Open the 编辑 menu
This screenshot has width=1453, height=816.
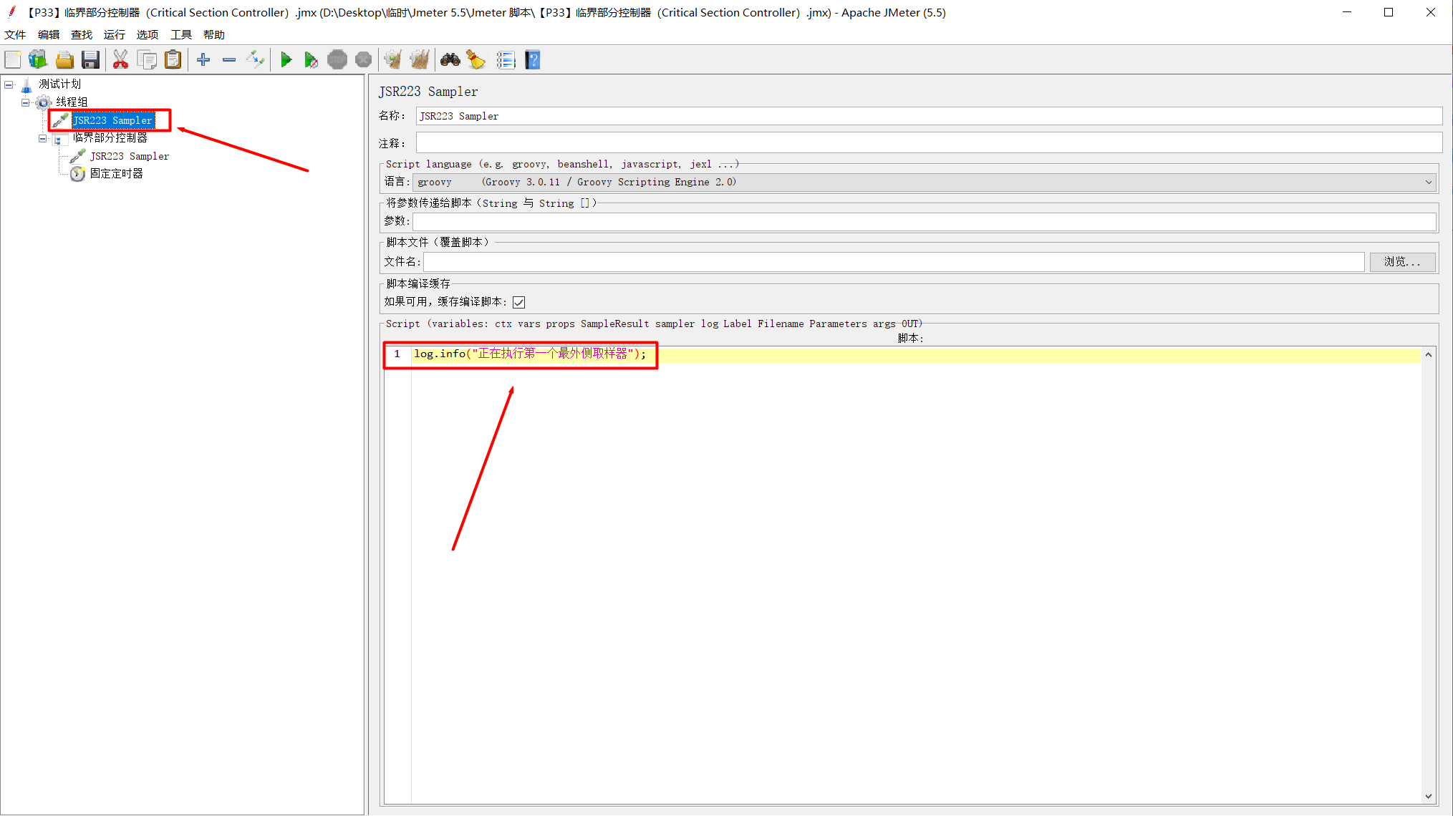(49, 35)
